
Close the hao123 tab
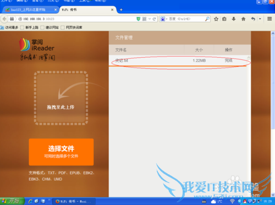56,10
